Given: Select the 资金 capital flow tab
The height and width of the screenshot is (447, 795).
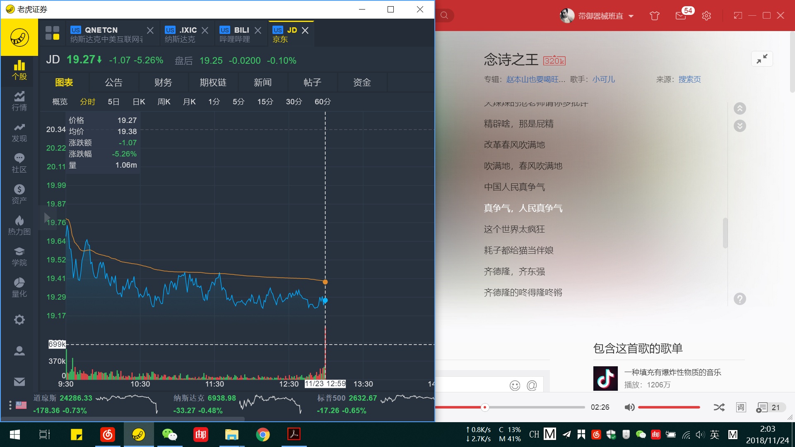Looking at the screenshot, I should click(362, 82).
